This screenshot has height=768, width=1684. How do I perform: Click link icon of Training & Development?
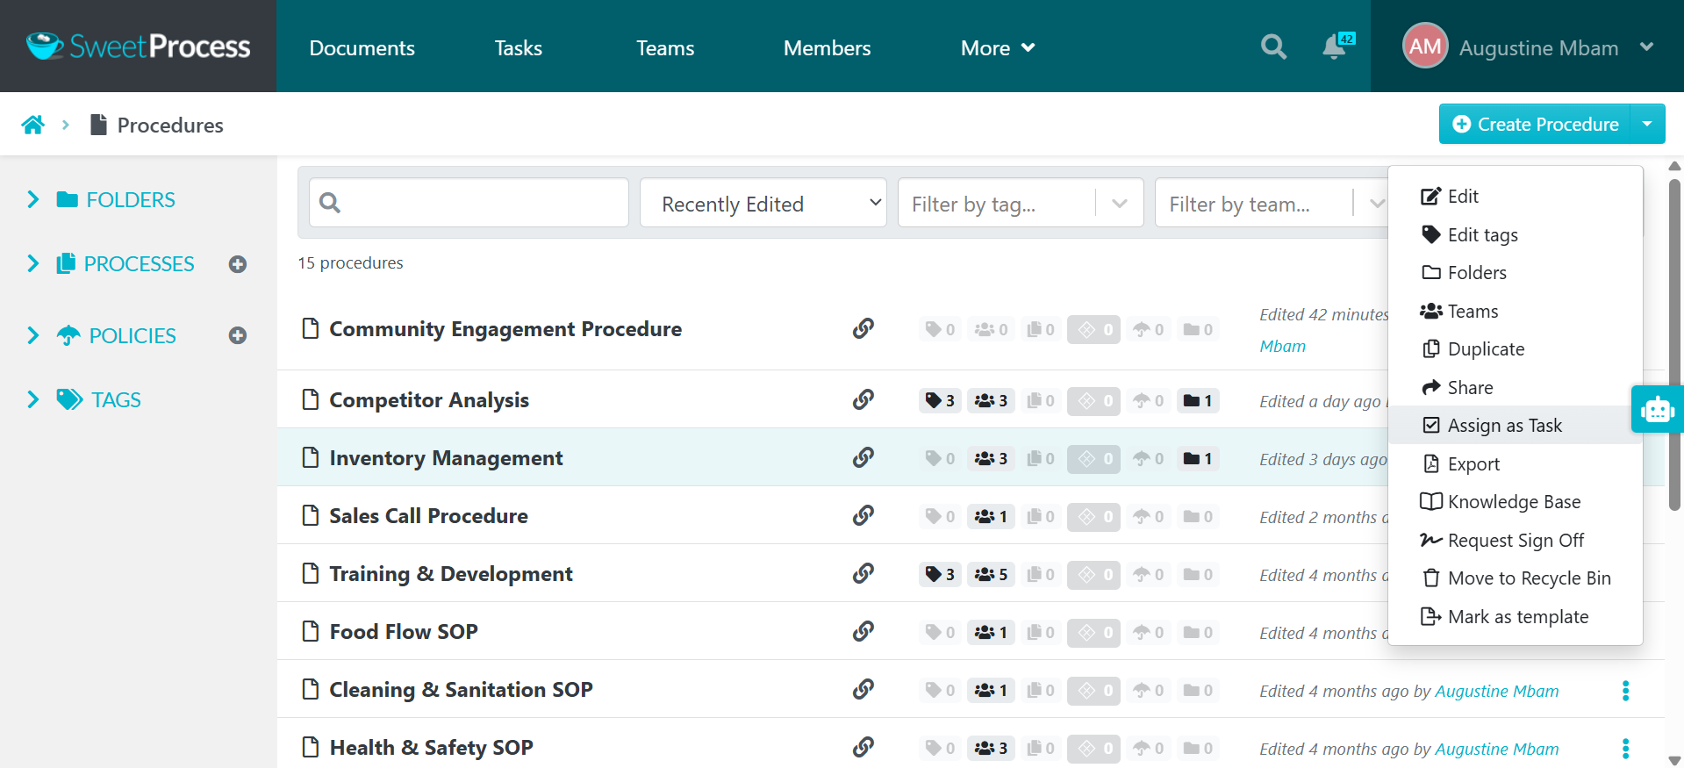coord(863,573)
